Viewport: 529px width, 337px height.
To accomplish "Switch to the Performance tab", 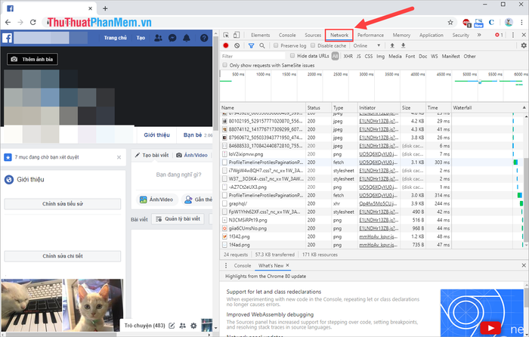I will coord(370,35).
